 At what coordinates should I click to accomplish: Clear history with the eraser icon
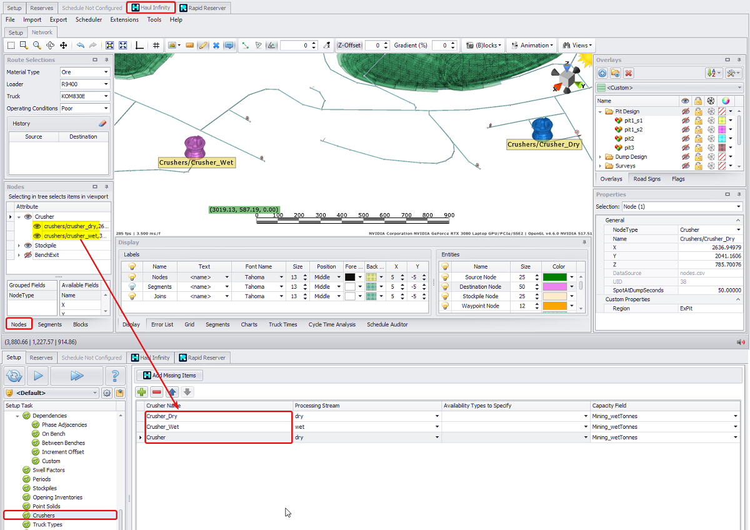103,124
